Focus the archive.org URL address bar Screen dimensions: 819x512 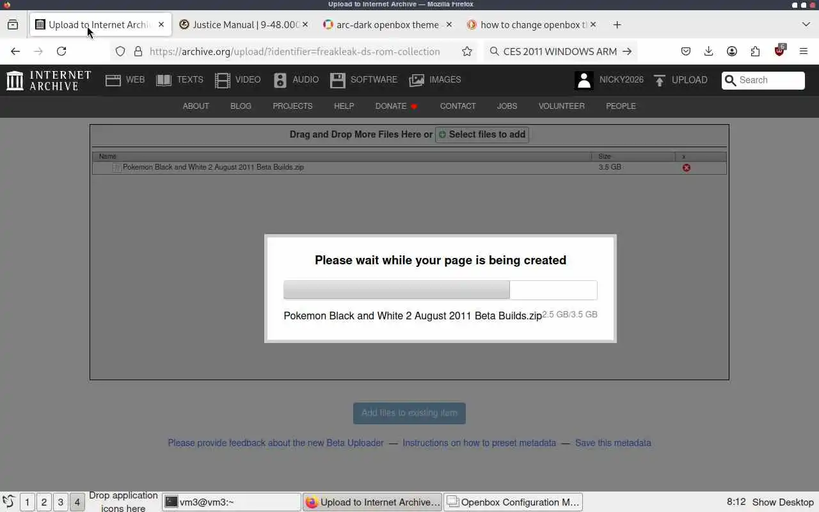(295, 51)
